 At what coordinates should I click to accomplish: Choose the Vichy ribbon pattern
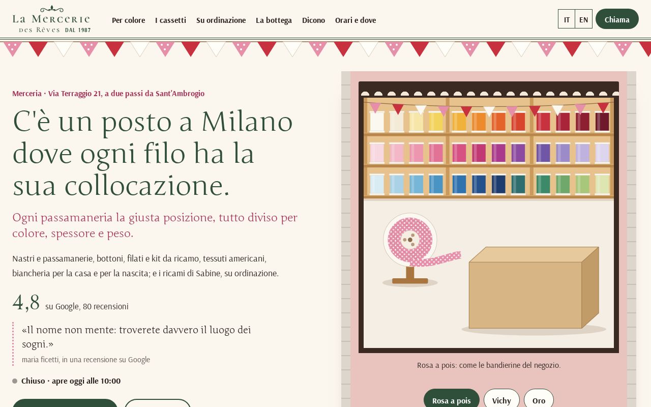point(501,400)
